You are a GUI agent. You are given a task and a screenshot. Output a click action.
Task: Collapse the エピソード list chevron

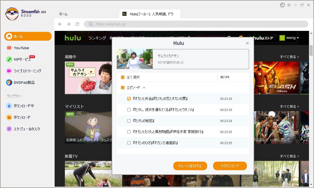[144, 88]
